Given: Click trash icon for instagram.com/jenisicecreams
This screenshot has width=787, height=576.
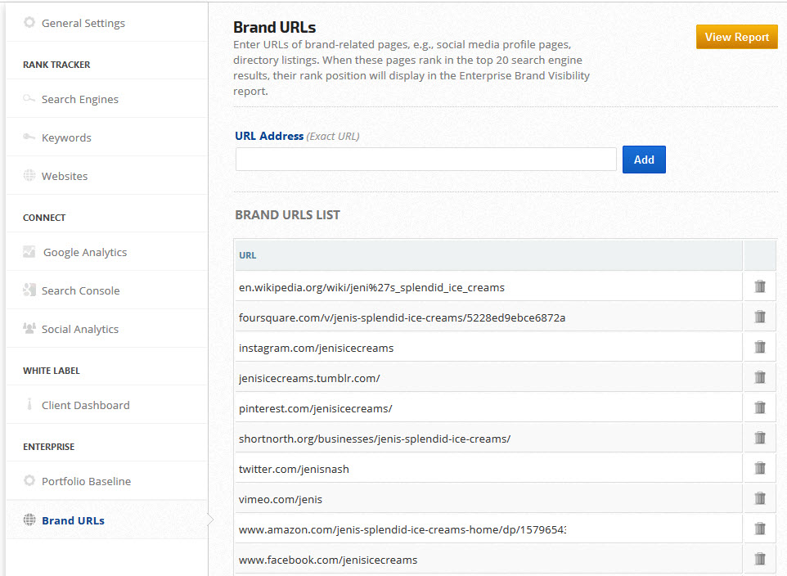Looking at the screenshot, I should [x=759, y=347].
